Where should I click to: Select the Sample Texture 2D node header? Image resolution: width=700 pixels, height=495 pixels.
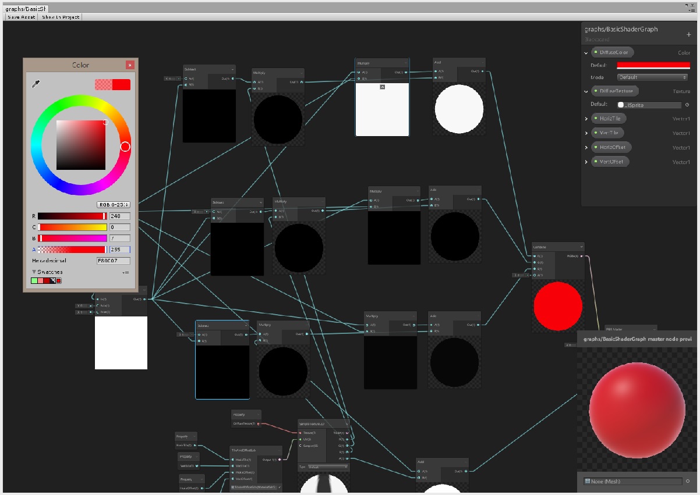[x=324, y=423]
